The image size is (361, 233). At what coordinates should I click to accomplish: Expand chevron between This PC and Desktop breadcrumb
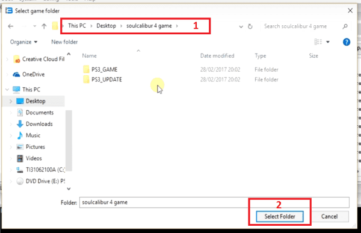(91, 26)
